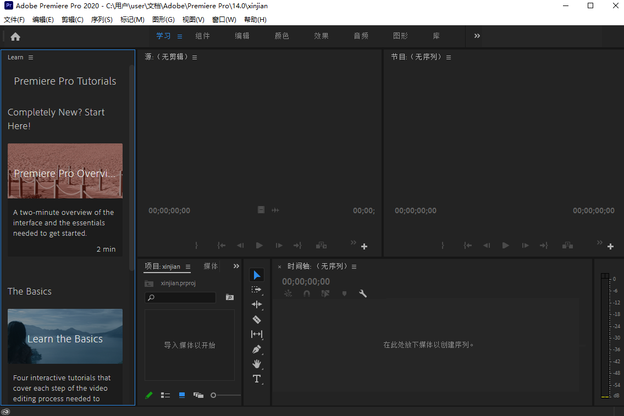Show overflow workspaces double-arrow

tap(477, 36)
